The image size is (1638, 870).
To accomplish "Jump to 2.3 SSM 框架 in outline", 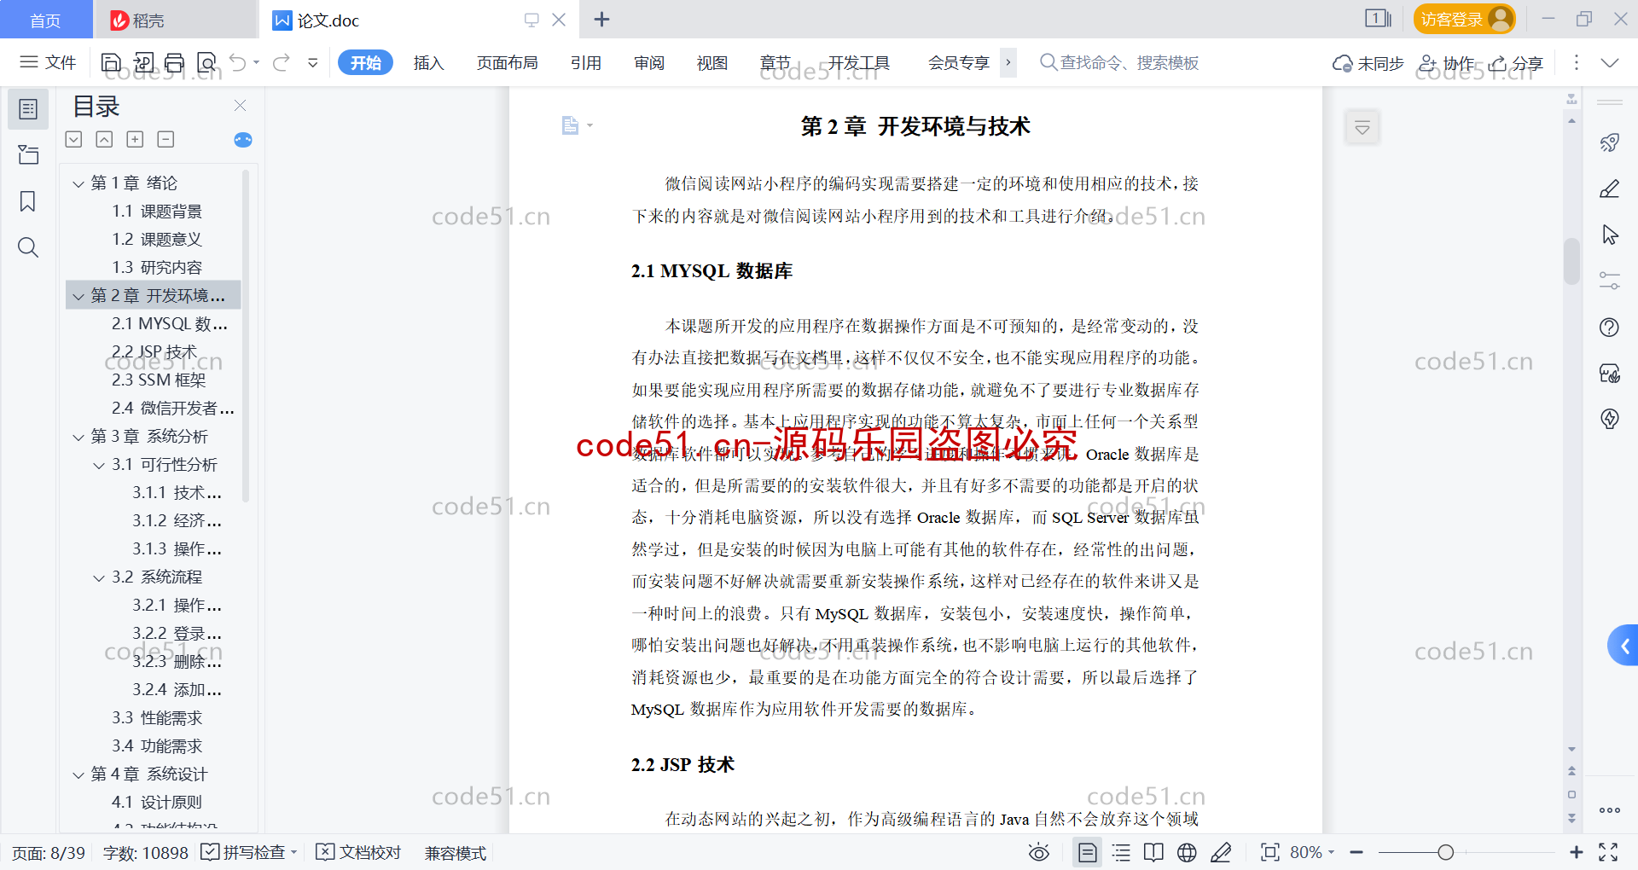I will click(x=159, y=380).
